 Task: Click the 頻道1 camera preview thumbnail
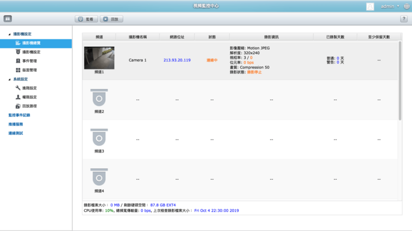click(99, 58)
